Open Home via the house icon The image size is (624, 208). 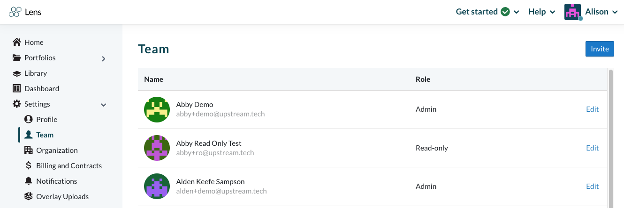[16, 42]
